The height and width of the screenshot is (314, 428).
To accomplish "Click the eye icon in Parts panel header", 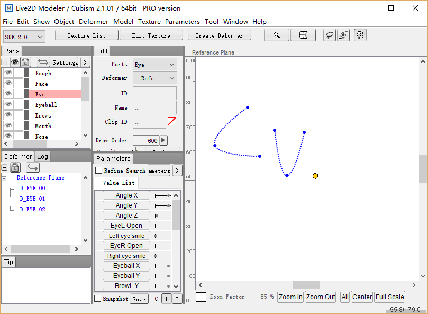I will 15,62.
